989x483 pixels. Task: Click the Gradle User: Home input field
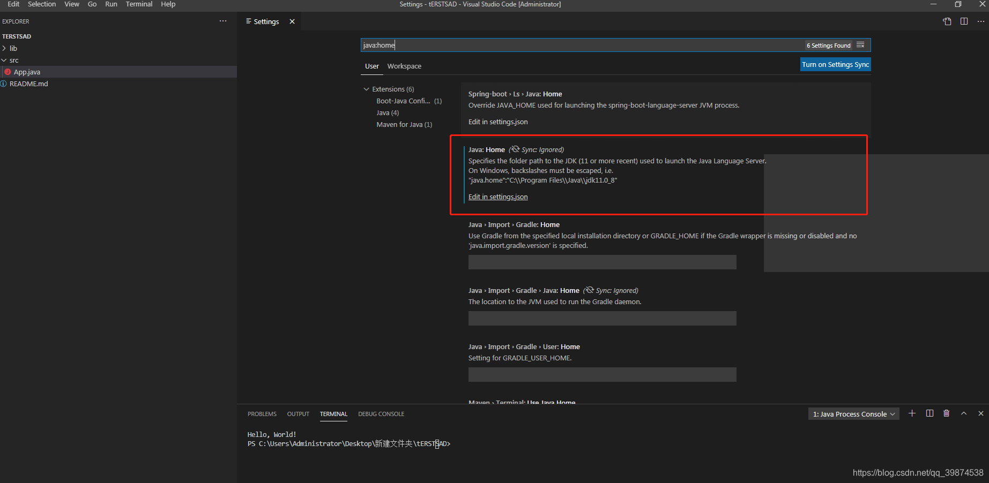click(602, 375)
